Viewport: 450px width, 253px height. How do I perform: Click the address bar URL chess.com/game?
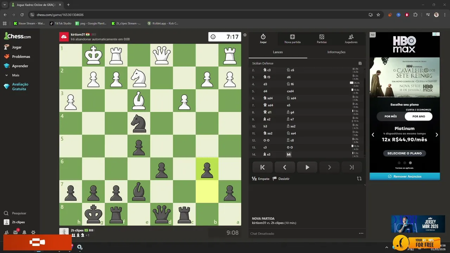click(60, 15)
